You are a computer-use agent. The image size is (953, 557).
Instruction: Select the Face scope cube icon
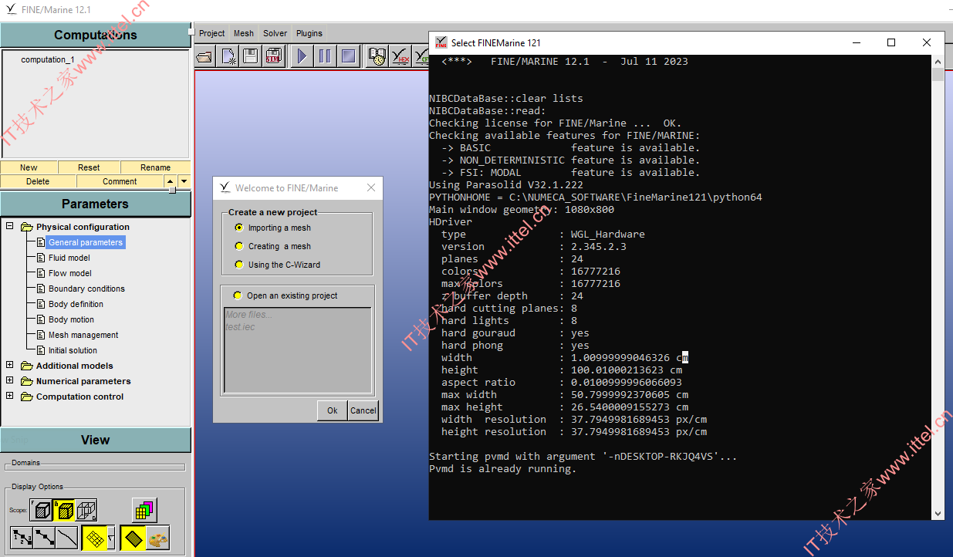coord(41,510)
